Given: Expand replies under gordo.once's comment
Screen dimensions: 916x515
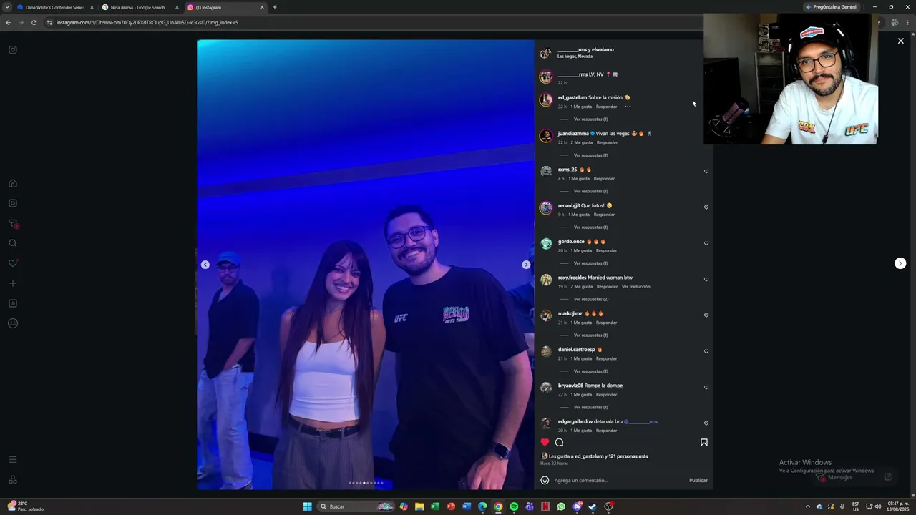Looking at the screenshot, I should [590, 263].
